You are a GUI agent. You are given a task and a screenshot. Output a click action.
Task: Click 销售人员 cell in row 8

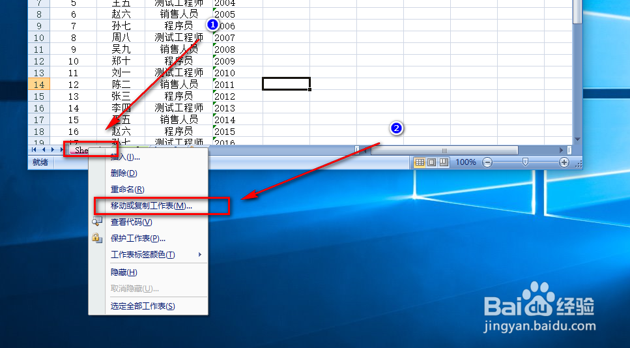pos(179,14)
